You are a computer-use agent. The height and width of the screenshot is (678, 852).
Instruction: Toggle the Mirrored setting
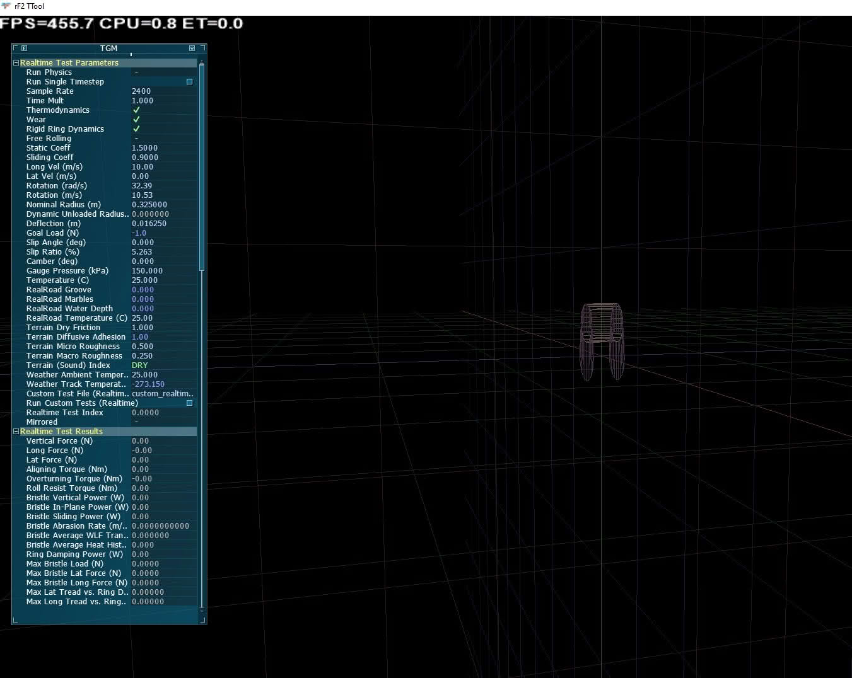136,422
